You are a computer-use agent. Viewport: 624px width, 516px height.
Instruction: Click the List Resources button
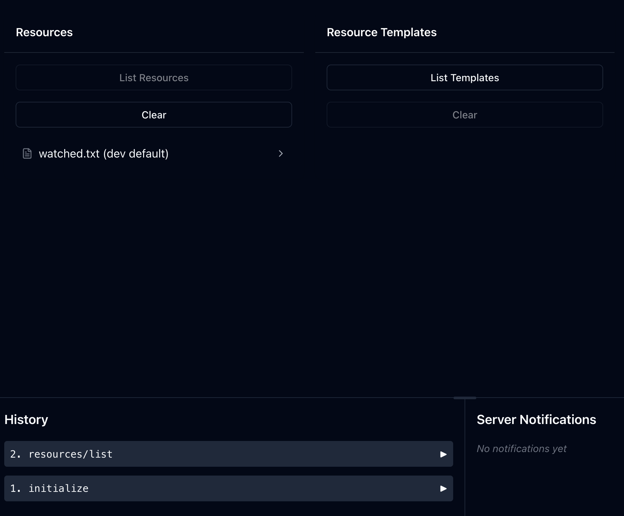click(x=154, y=78)
